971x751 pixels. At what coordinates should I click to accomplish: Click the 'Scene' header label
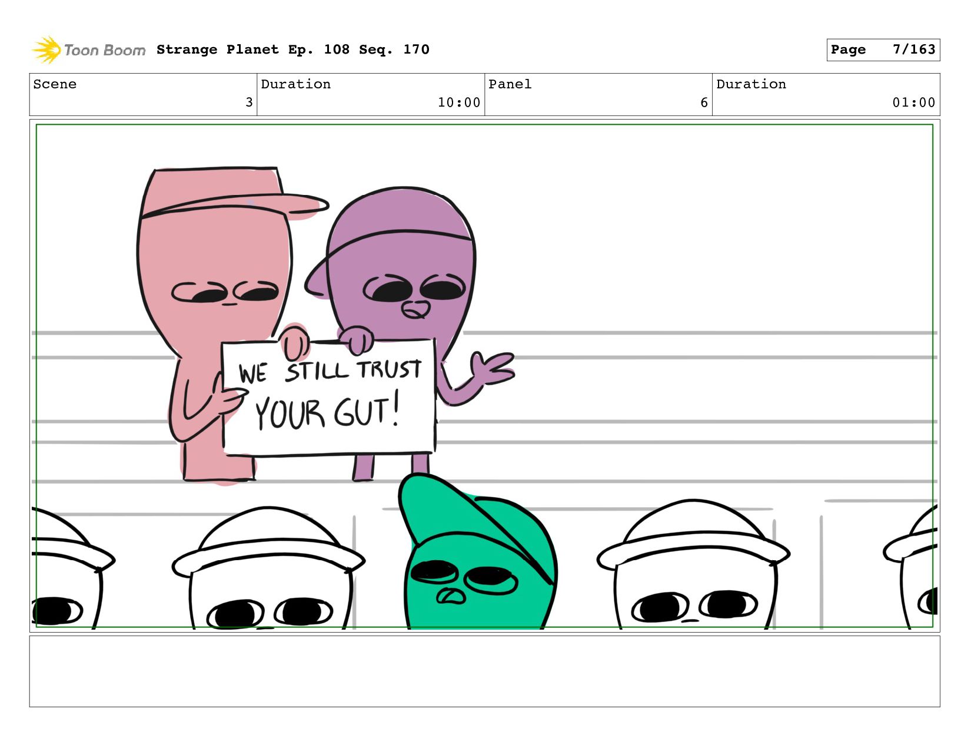[55, 84]
